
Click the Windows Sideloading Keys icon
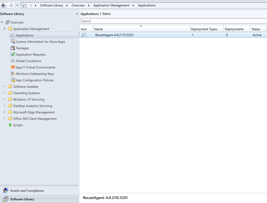point(13,74)
